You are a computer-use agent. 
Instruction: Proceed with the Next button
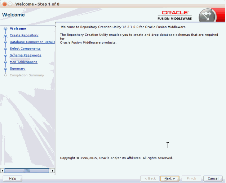(x=170, y=179)
